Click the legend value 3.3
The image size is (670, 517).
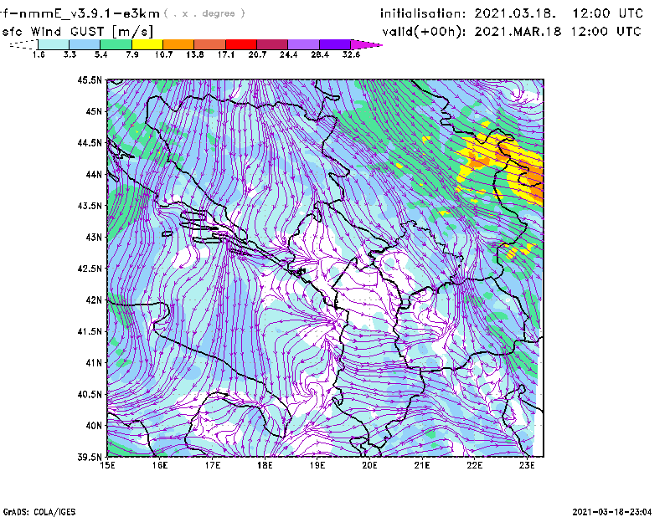tap(70, 54)
